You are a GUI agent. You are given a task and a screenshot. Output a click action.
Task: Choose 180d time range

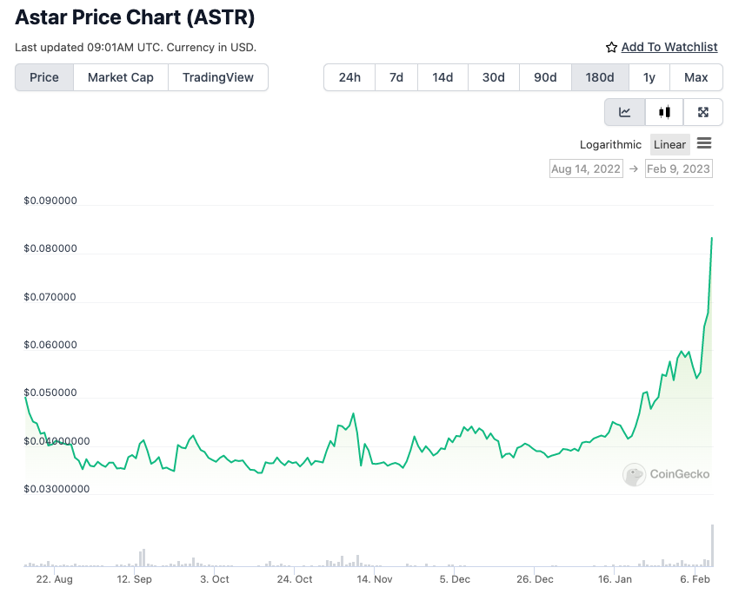600,77
